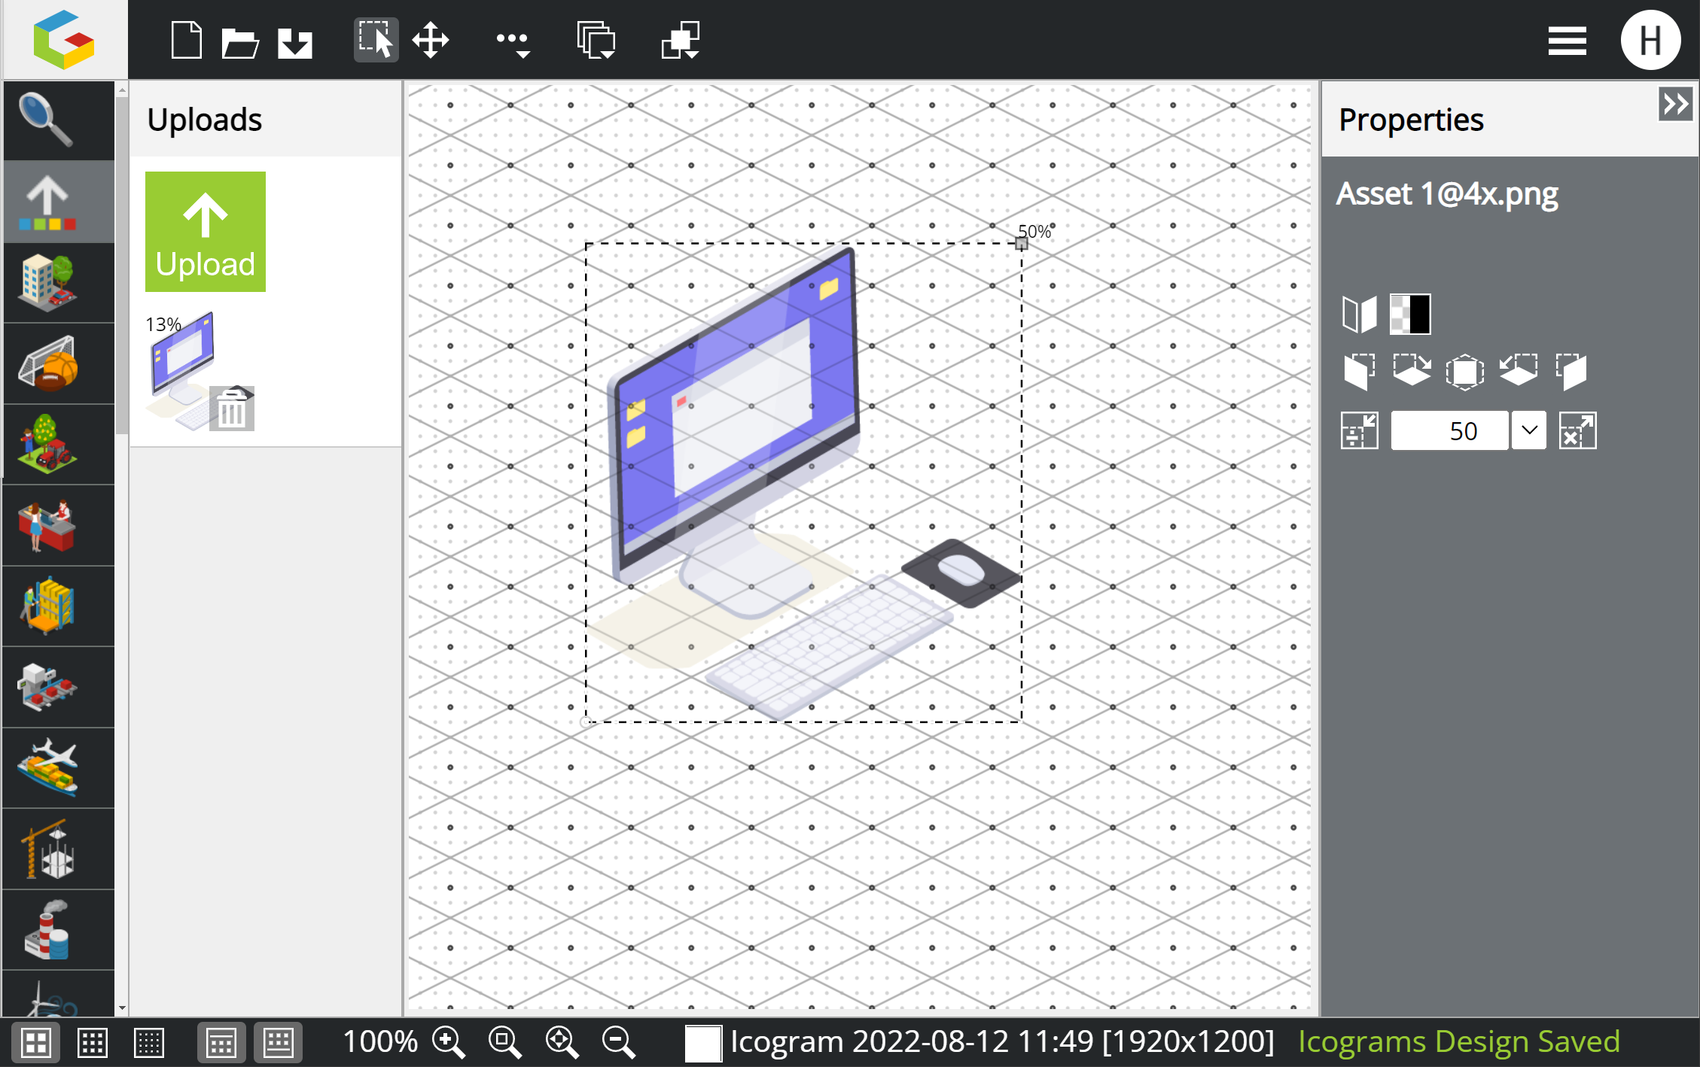Viewport: 1700px width, 1067px height.
Task: Expand the scale percentage dropdown arrow
Action: tap(1528, 430)
